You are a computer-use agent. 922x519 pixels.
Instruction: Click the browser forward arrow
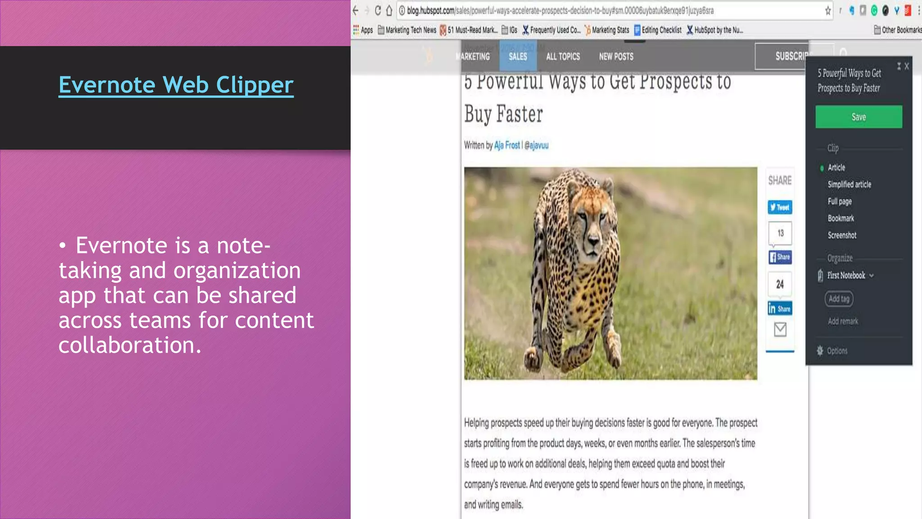click(x=366, y=10)
